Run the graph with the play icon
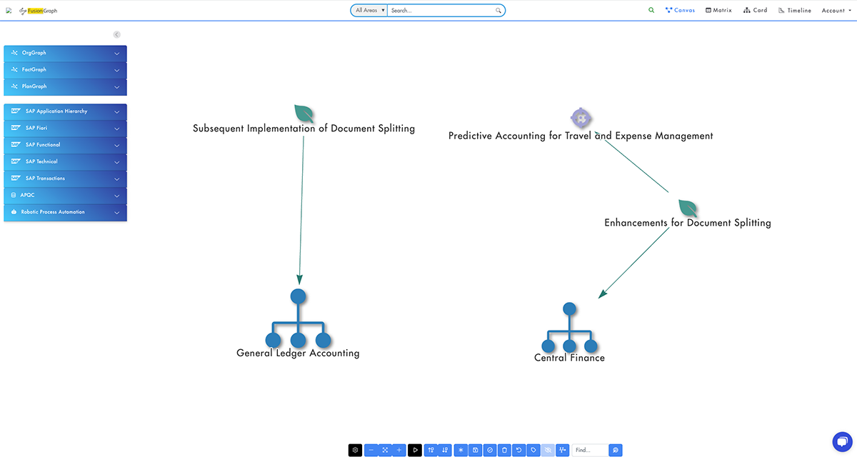Viewport: 857px width, 457px height. click(x=415, y=450)
